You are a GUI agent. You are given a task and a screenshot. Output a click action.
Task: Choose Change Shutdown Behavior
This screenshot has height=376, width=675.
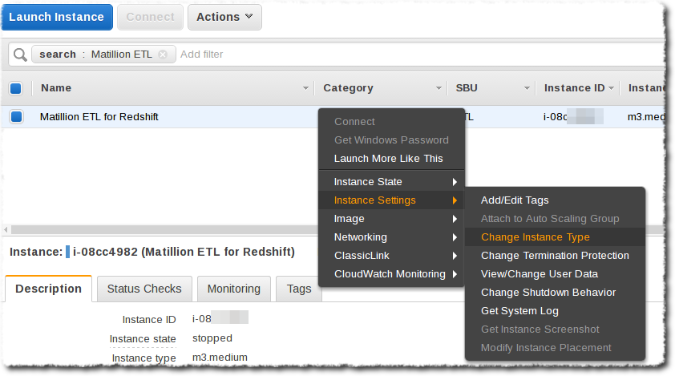pos(555,293)
